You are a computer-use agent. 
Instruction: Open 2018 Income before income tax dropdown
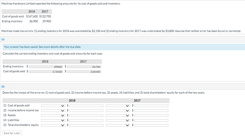click(53, 111)
